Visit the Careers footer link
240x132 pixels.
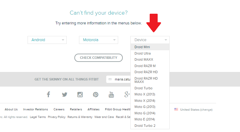(x=59, y=109)
